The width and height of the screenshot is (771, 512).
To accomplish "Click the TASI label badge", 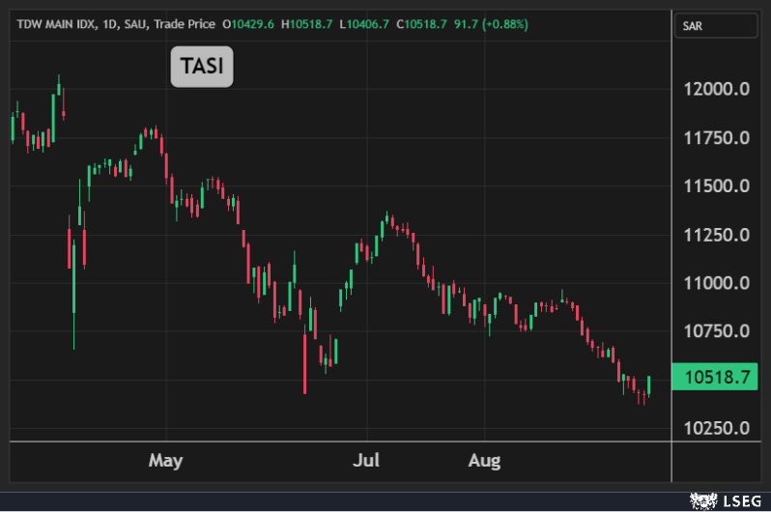I will (202, 67).
